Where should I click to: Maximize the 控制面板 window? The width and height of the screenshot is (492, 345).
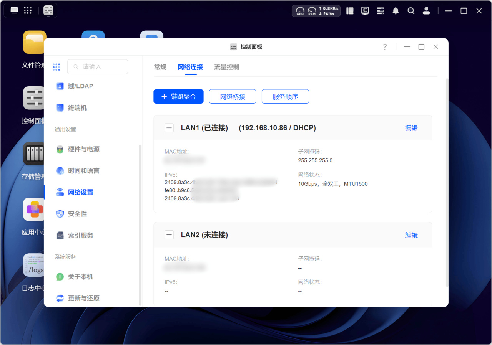click(421, 47)
